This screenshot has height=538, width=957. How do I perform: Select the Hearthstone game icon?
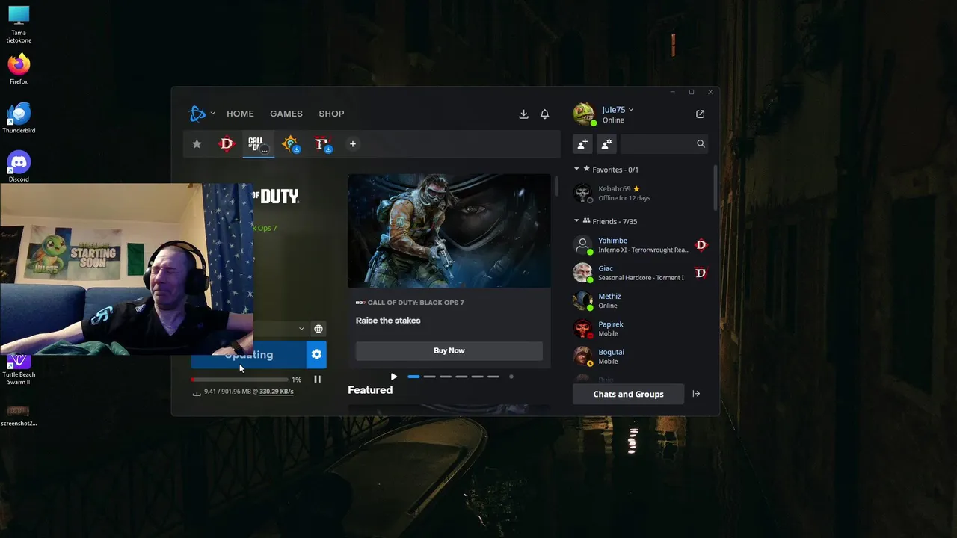click(290, 144)
